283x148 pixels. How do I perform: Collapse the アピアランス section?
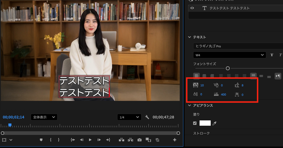pyautogui.click(x=190, y=105)
